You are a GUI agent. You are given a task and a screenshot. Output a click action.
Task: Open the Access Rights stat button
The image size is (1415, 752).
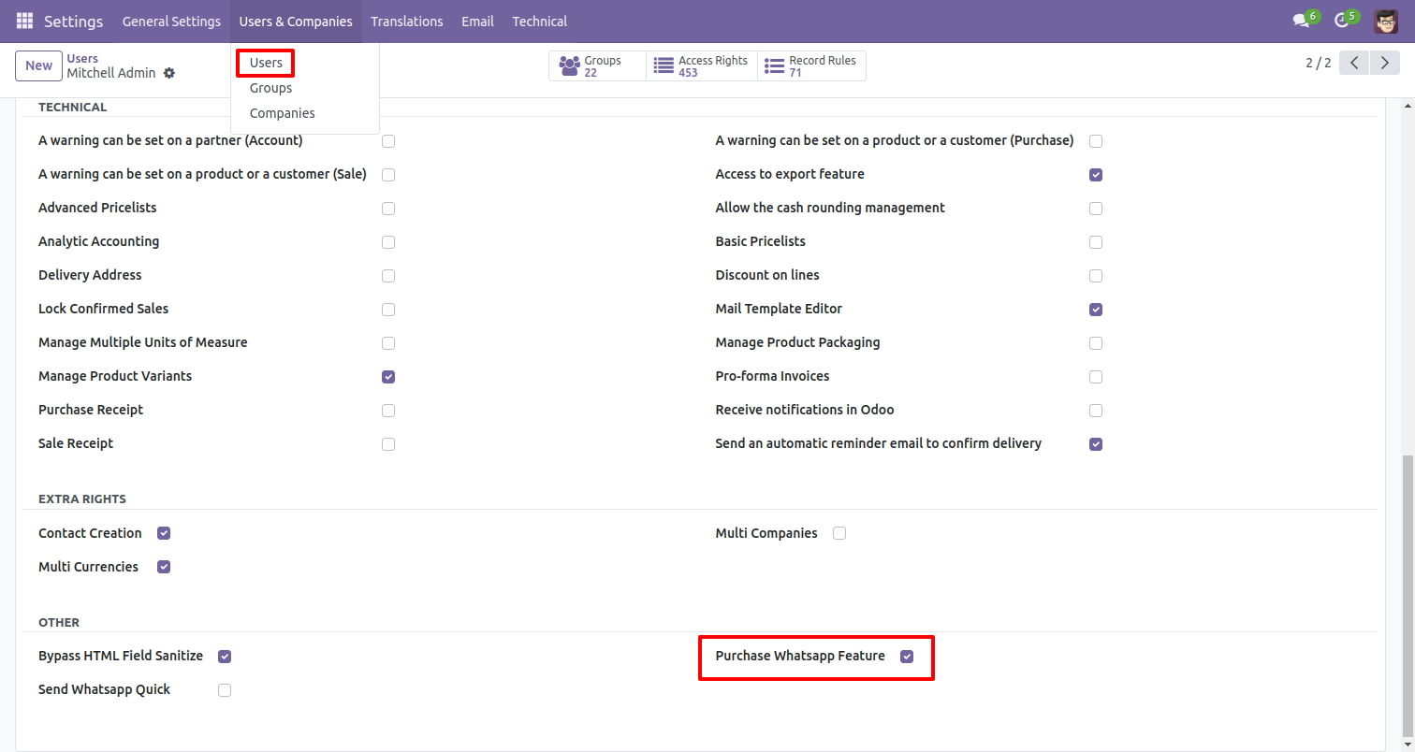(702, 66)
